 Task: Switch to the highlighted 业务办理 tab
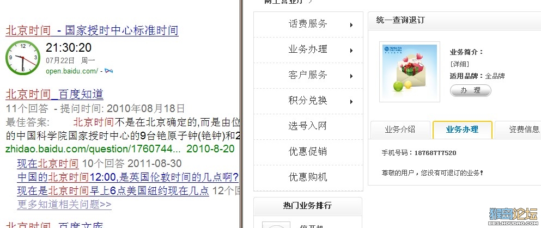463,130
